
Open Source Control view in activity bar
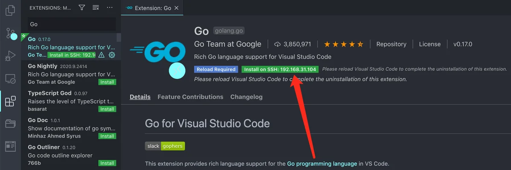[x=10, y=33]
